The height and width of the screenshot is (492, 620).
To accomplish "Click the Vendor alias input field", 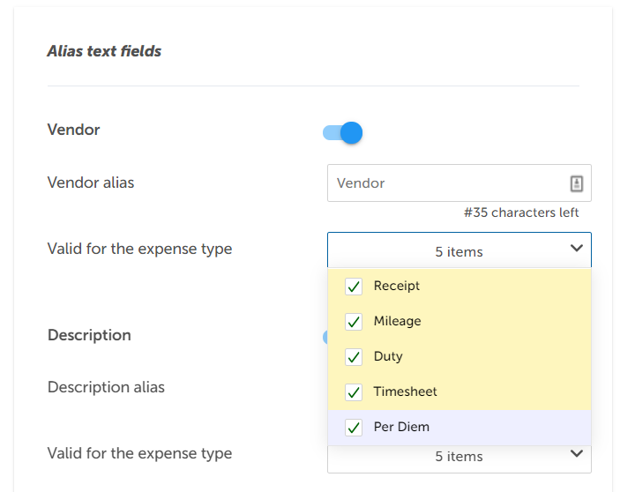I will click(x=459, y=183).
